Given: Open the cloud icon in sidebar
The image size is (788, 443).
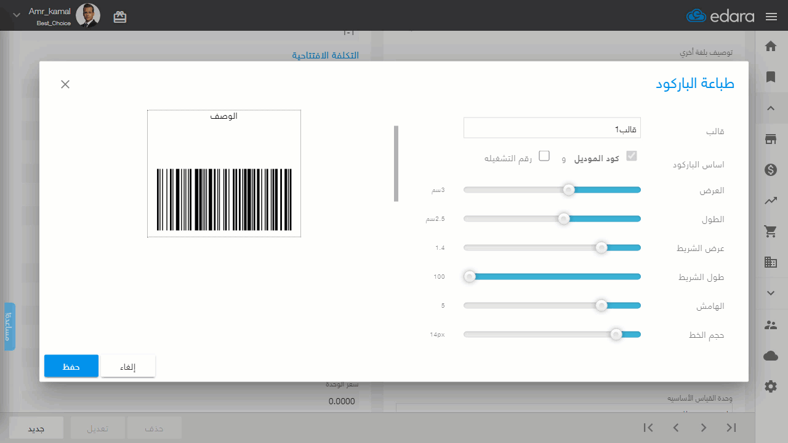Looking at the screenshot, I should [x=770, y=356].
